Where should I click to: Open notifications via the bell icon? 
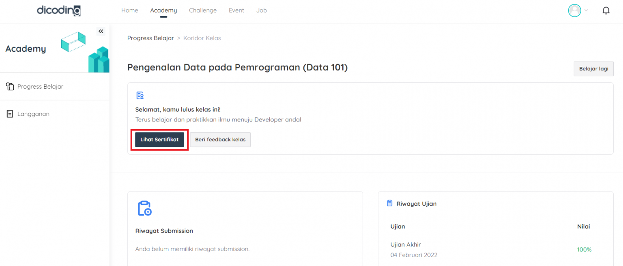coord(606,10)
